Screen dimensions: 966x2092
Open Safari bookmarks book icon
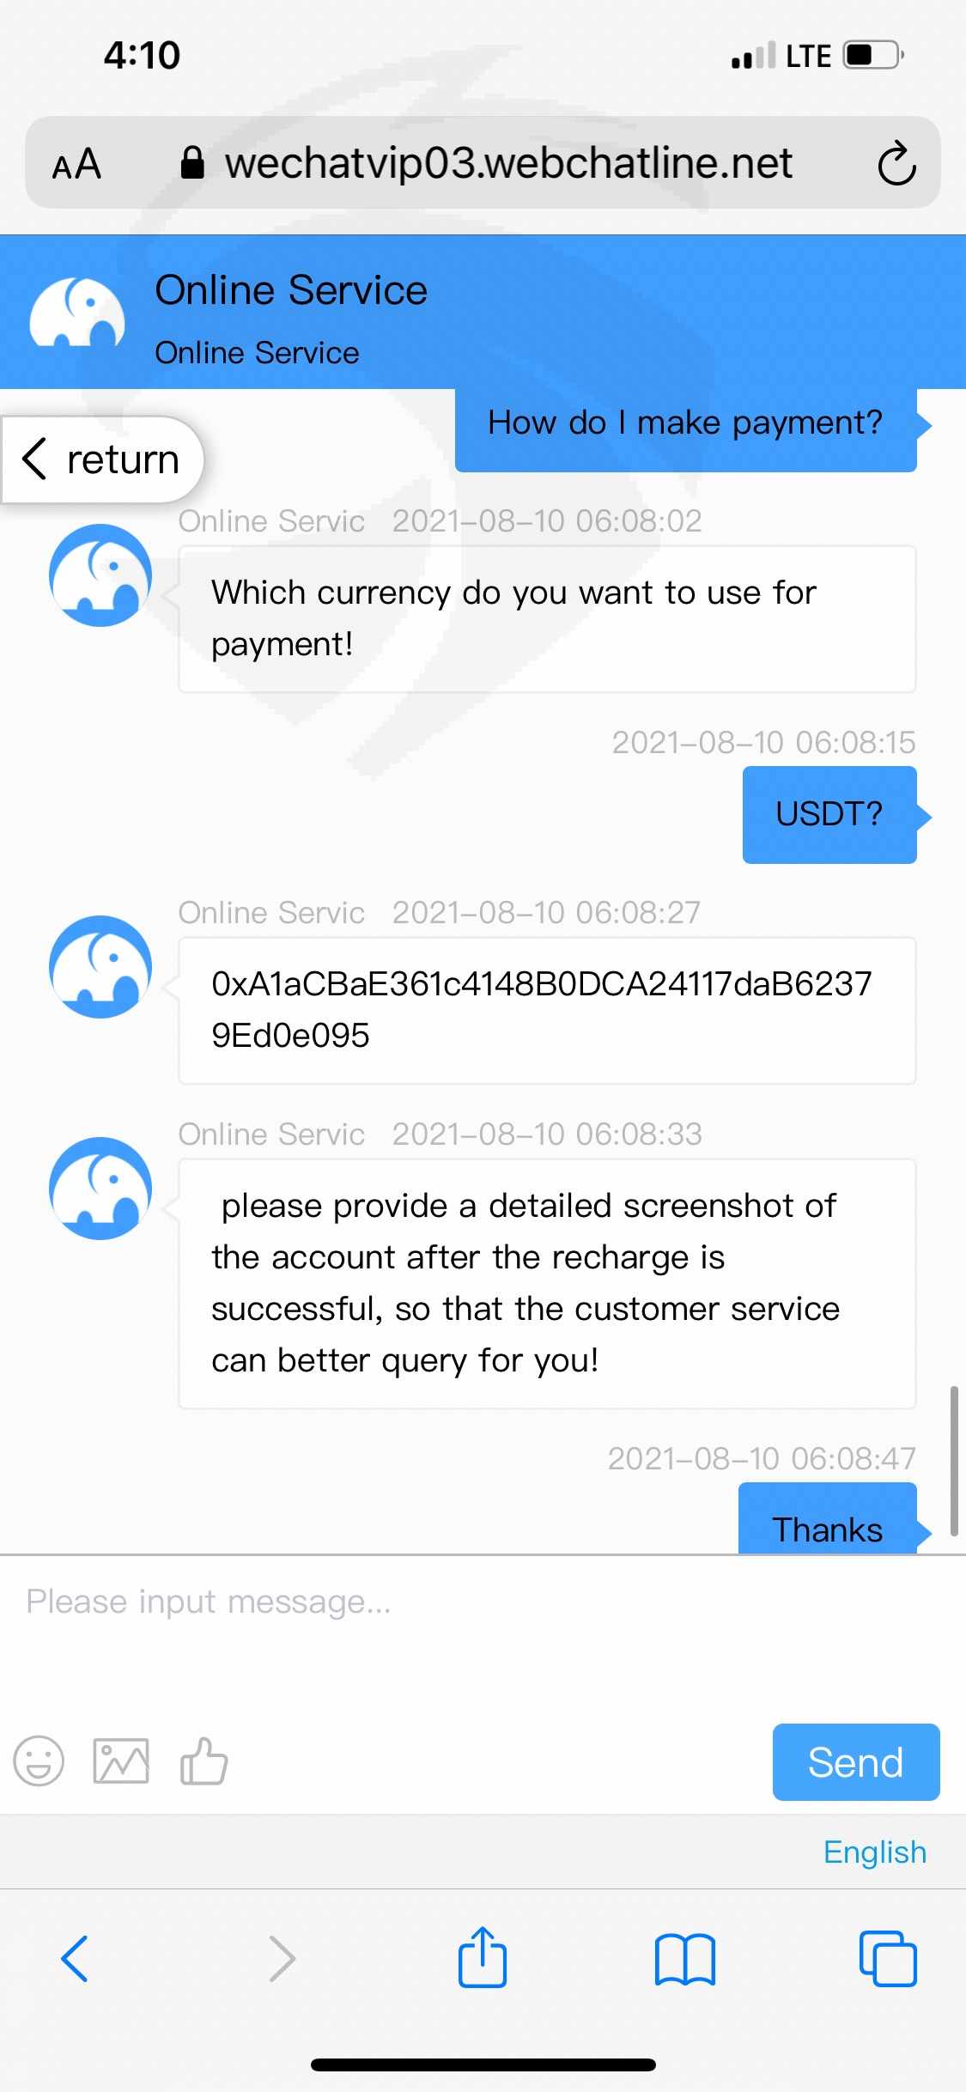coord(684,1959)
